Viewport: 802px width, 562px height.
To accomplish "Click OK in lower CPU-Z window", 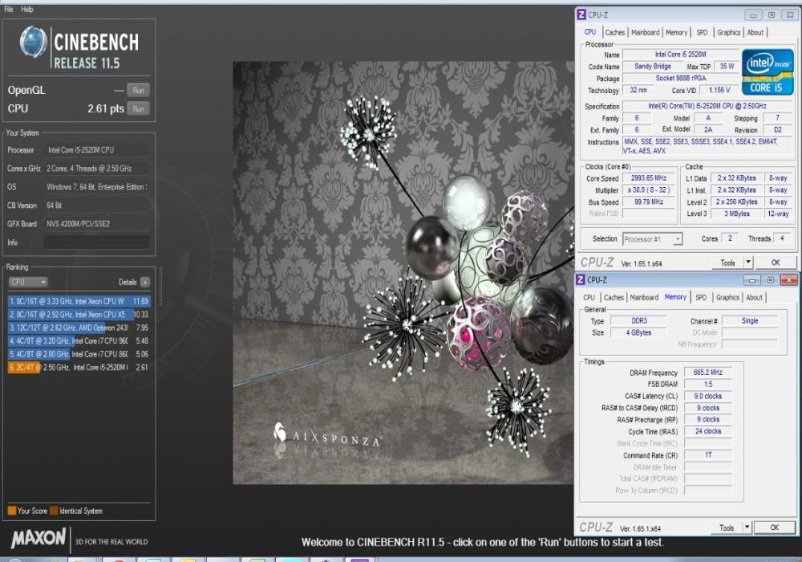I will click(x=775, y=527).
